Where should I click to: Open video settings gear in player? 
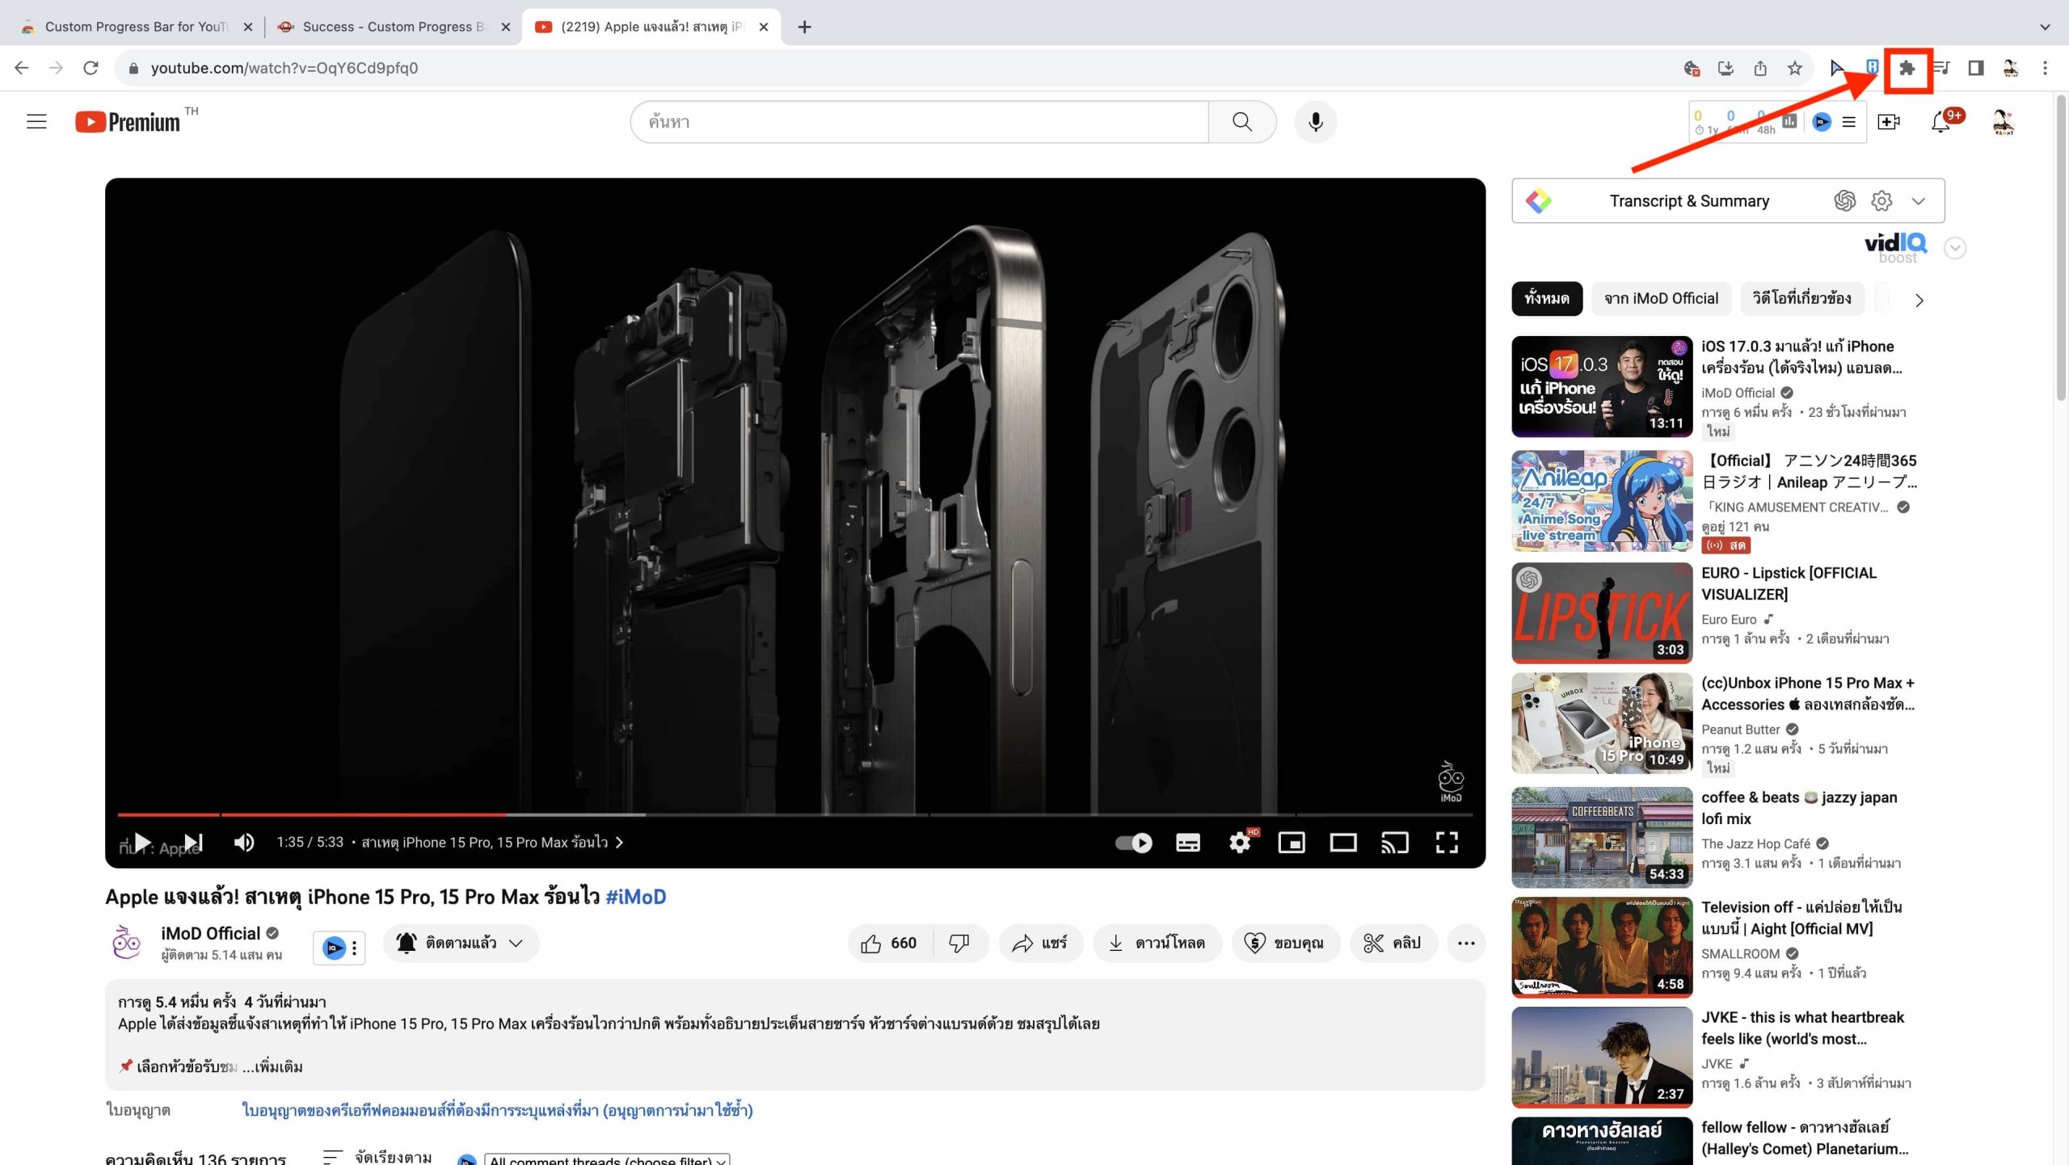point(1239,843)
